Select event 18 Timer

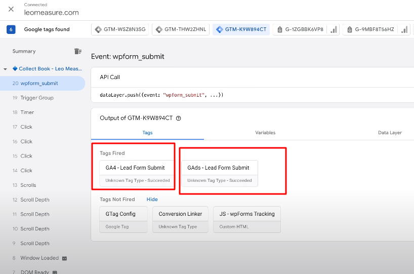pyautogui.click(x=42, y=112)
